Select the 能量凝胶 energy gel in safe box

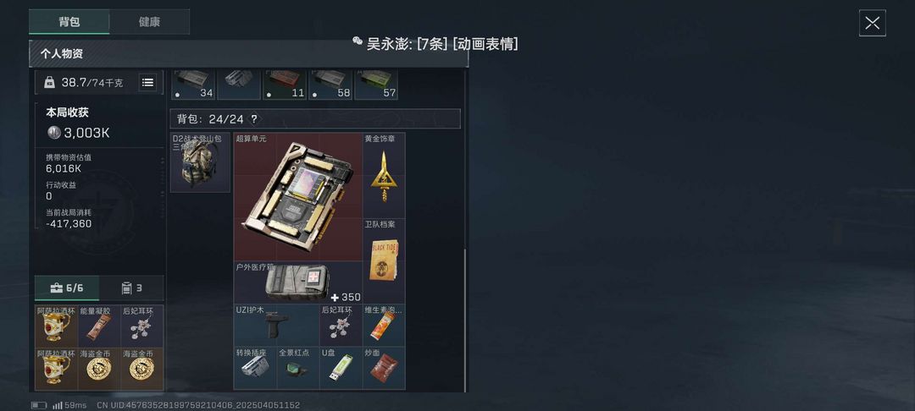pyautogui.click(x=99, y=326)
